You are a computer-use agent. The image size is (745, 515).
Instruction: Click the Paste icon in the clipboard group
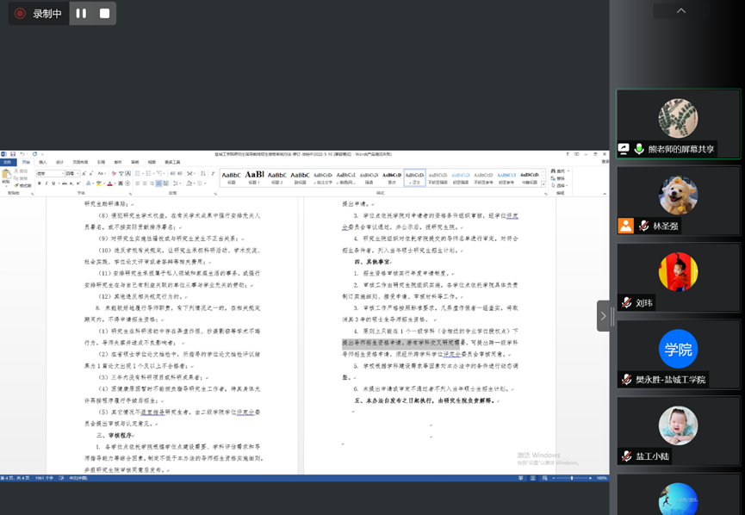coord(8,176)
